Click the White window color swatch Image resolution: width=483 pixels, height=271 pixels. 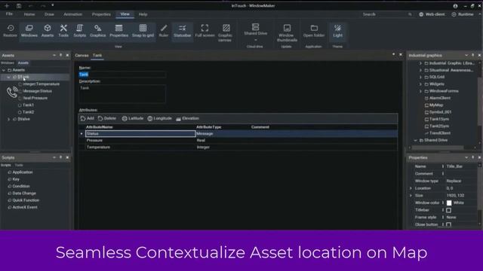pyautogui.click(x=449, y=202)
